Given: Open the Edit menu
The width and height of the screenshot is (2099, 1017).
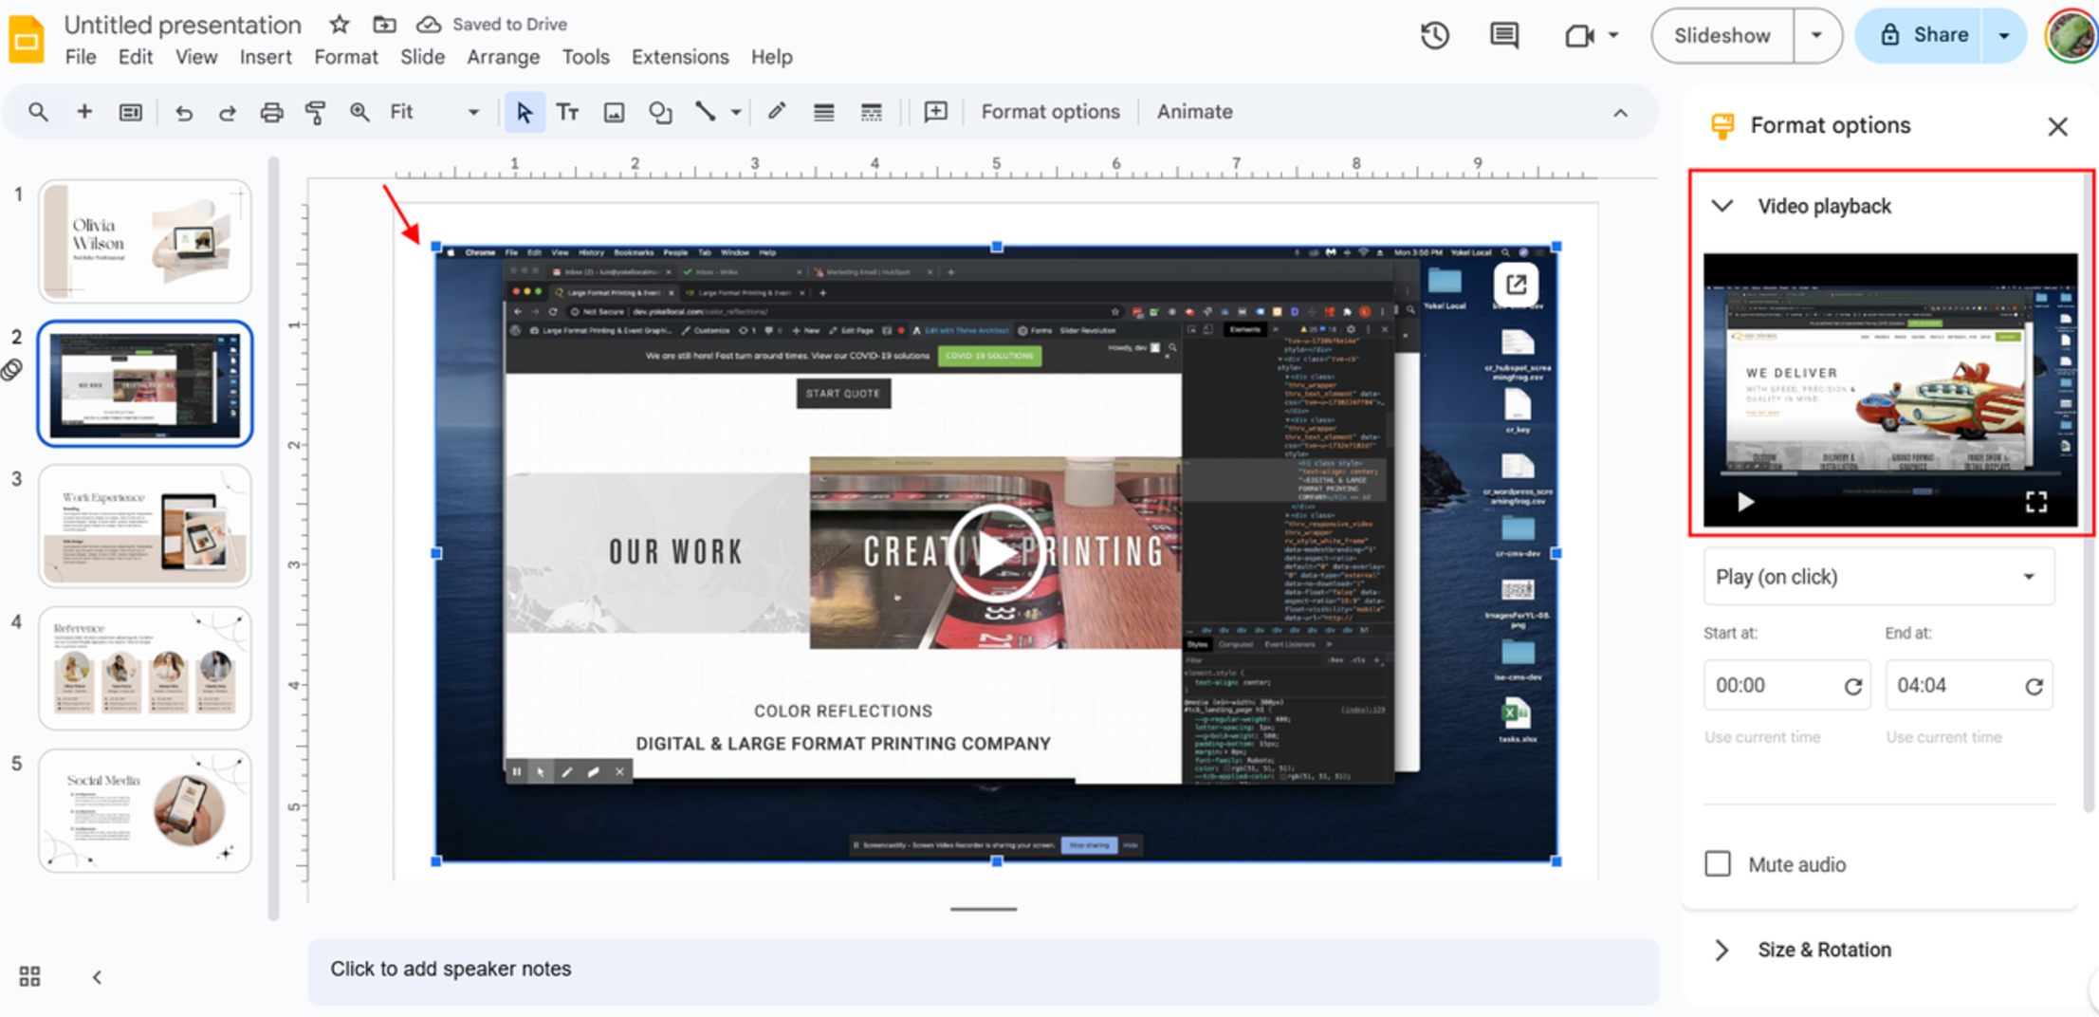Looking at the screenshot, I should (x=136, y=57).
